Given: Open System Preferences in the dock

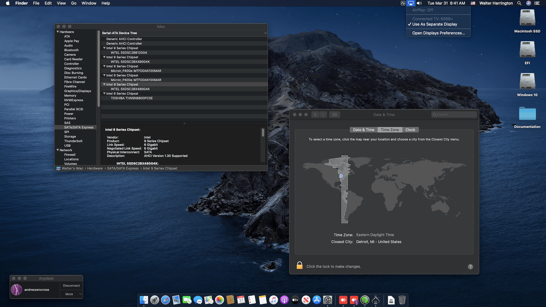Looking at the screenshot, I should pos(328,300).
